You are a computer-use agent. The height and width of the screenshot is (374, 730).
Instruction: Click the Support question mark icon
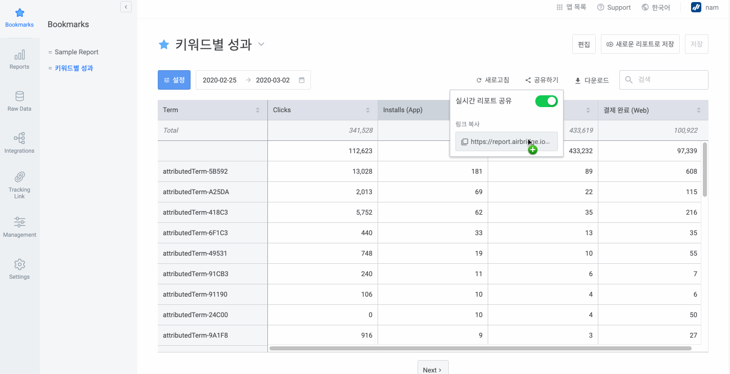pyautogui.click(x=600, y=7)
